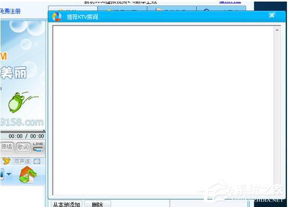Image resolution: width=288 pixels, height=207 pixels.
Task: Select the first partially hidden tab behind dialog
Action: [x=73, y=8]
